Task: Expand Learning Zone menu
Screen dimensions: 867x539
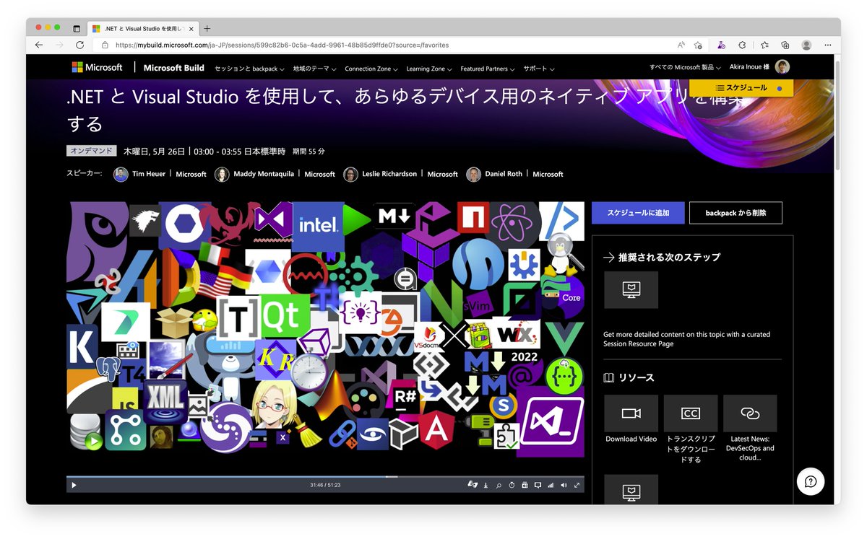Action: pyautogui.click(x=428, y=69)
